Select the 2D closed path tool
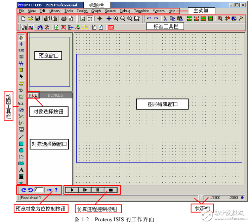This screenshot has width=250, height=224. [21, 163]
